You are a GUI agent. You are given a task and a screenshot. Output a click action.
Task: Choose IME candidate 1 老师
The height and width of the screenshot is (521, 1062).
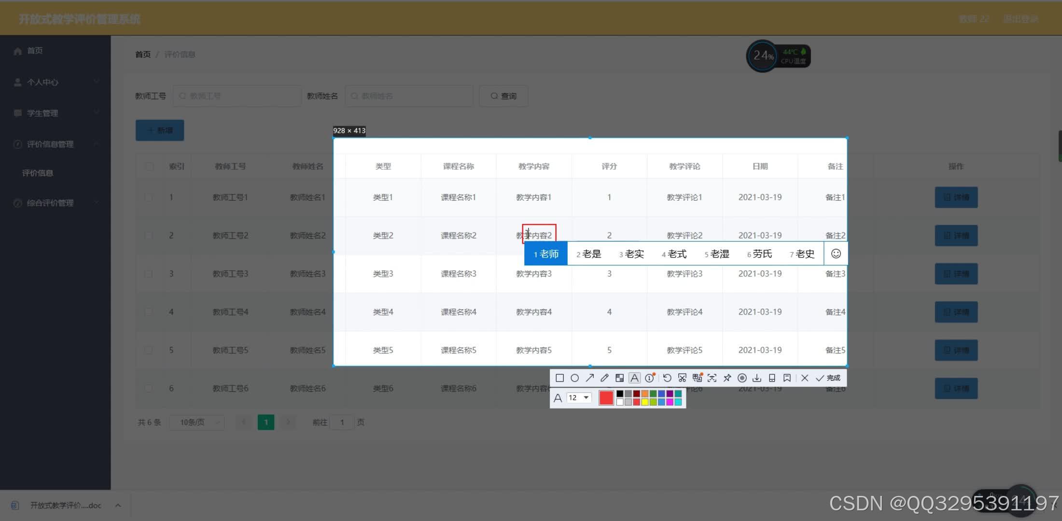546,254
